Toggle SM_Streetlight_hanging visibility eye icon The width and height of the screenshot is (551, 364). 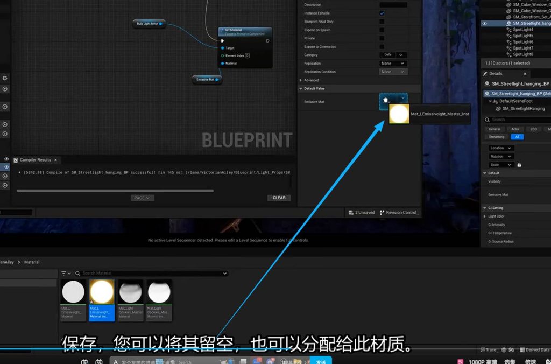[x=485, y=23]
